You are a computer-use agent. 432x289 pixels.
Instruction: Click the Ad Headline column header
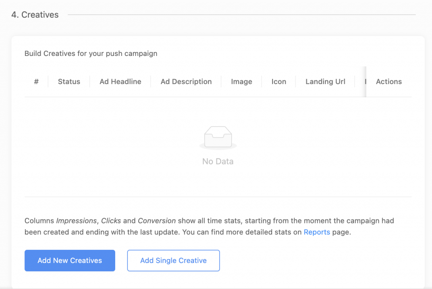[120, 82]
